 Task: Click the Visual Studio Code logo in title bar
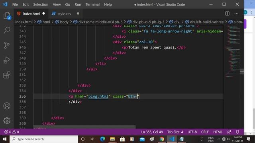pyautogui.click(x=5, y=4)
